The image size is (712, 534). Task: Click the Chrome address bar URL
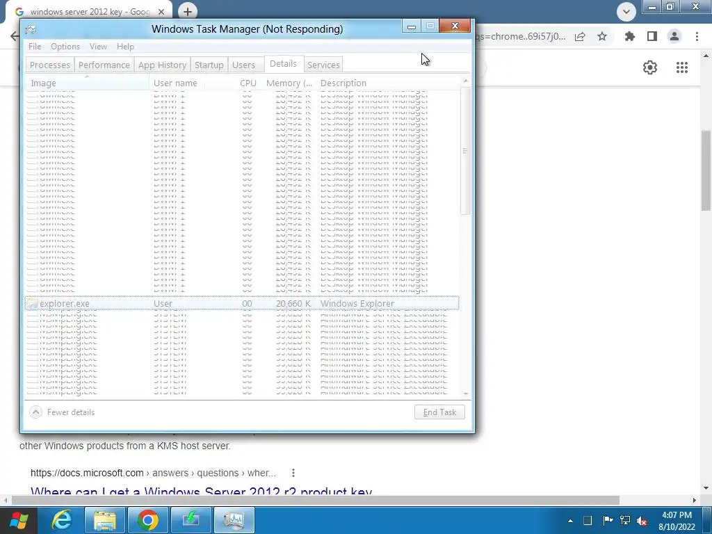pos(520,36)
